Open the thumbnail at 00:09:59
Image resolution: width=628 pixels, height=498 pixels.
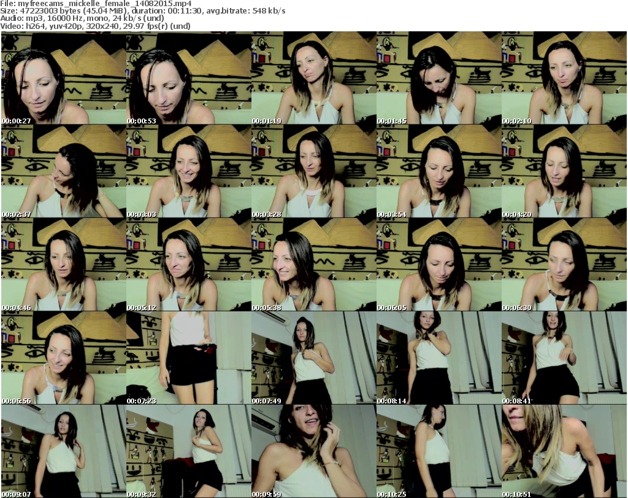313,451
